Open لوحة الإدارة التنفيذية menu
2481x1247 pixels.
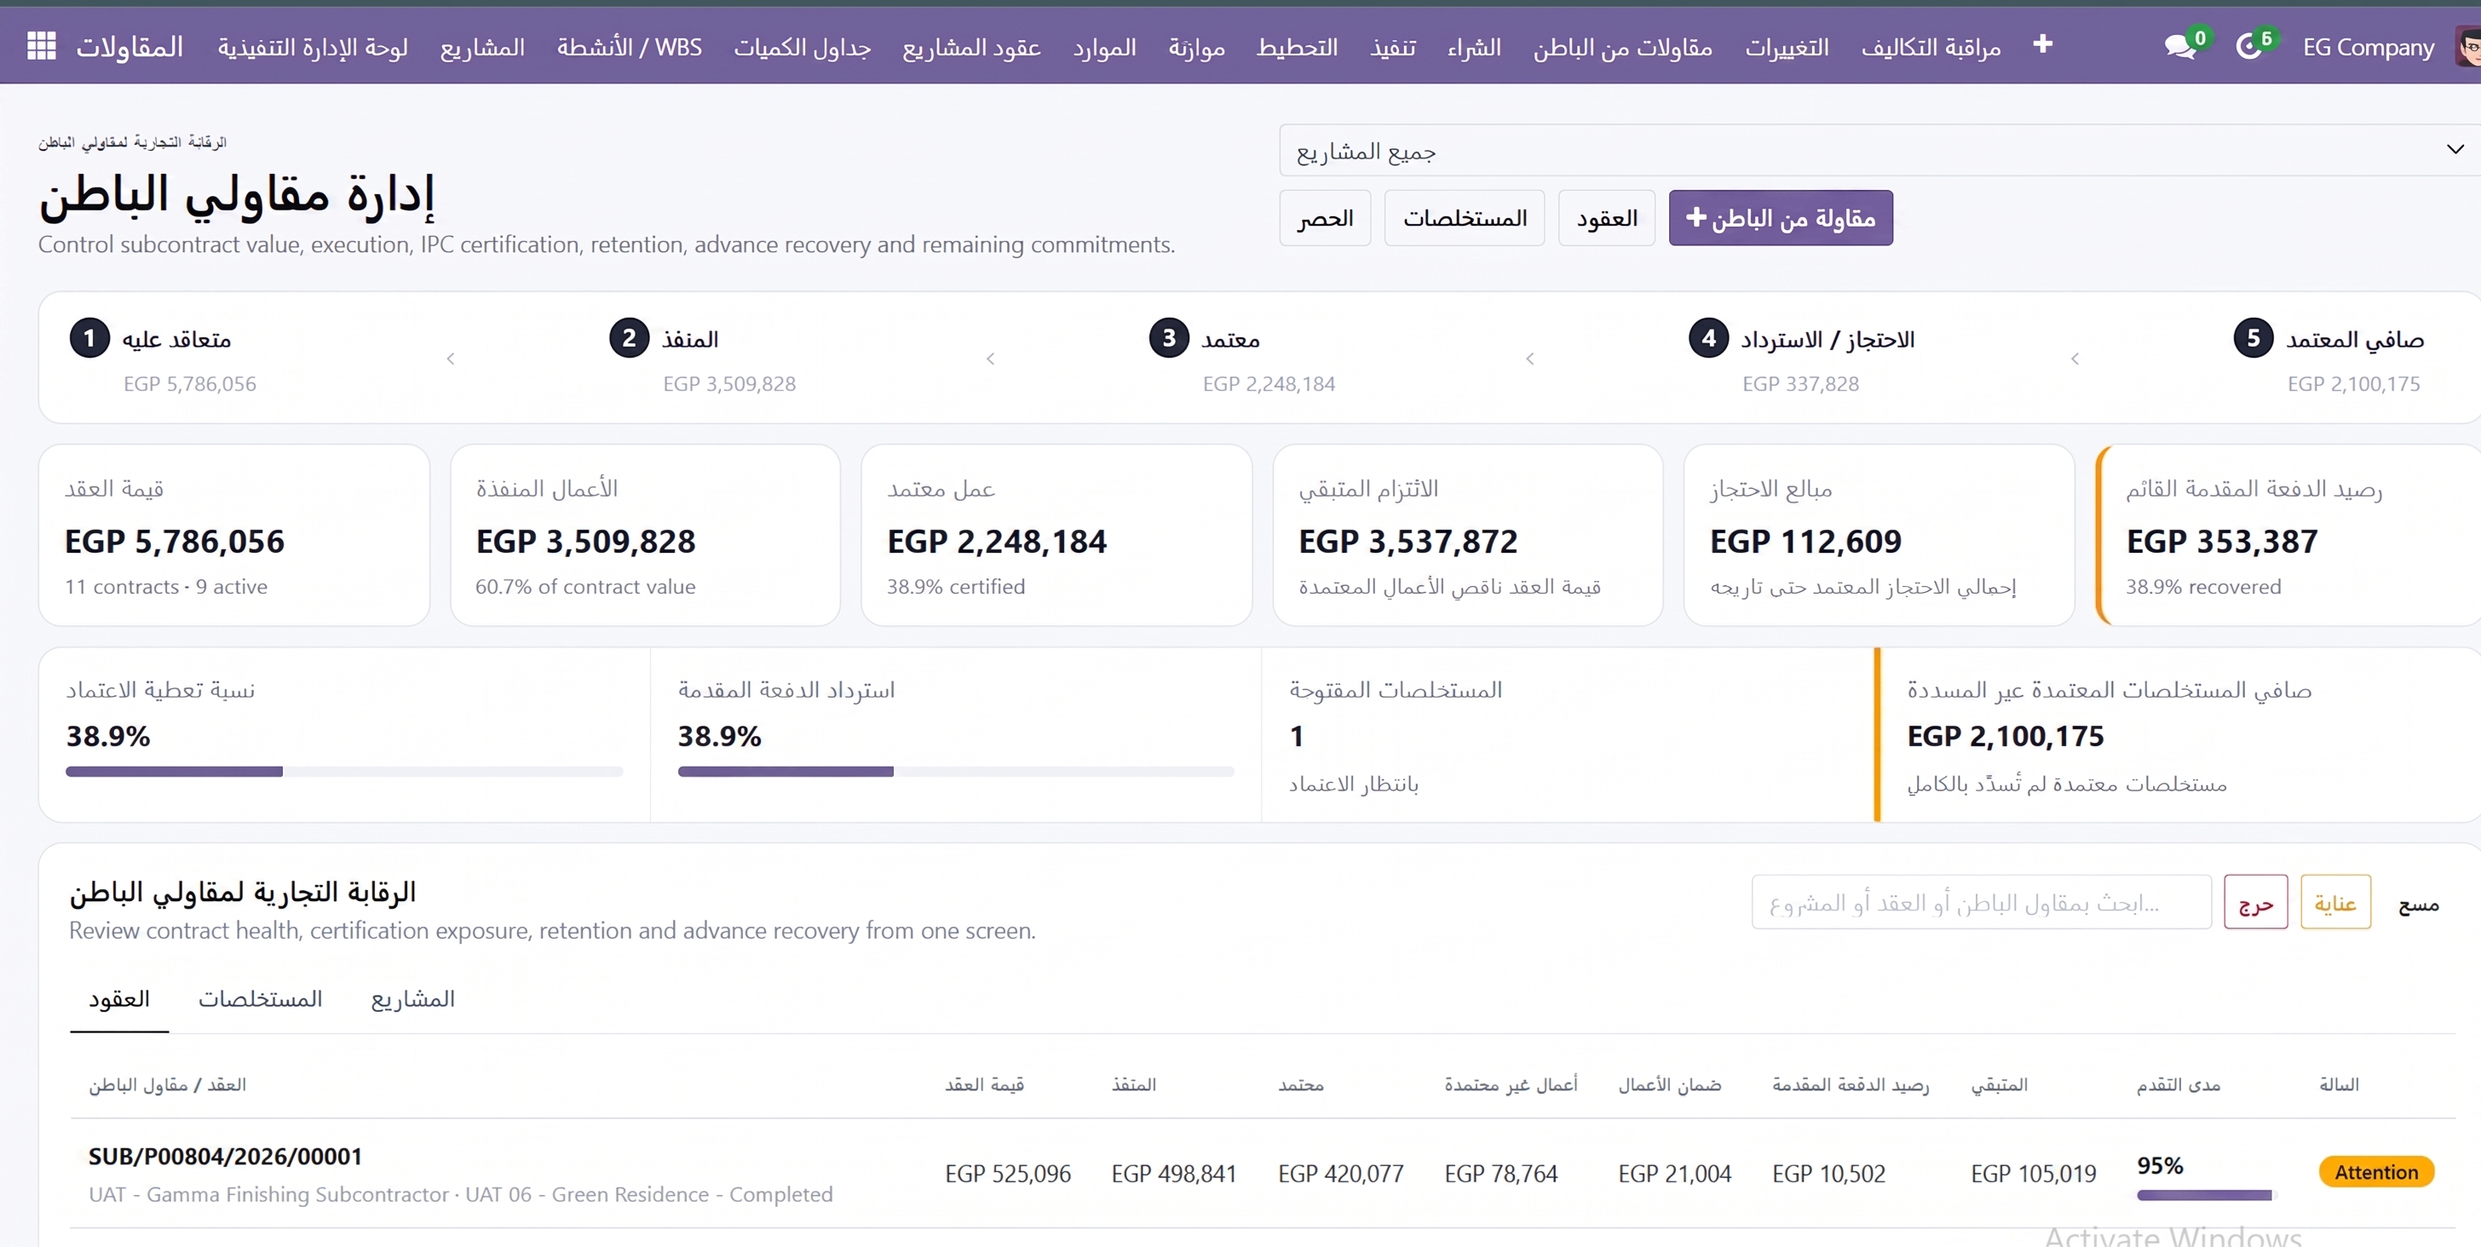312,47
